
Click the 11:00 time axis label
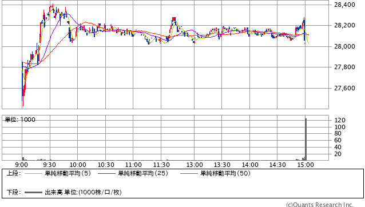(133, 165)
